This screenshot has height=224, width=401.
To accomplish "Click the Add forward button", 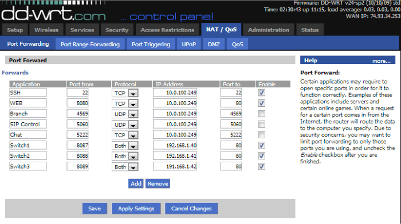I will (136, 183).
